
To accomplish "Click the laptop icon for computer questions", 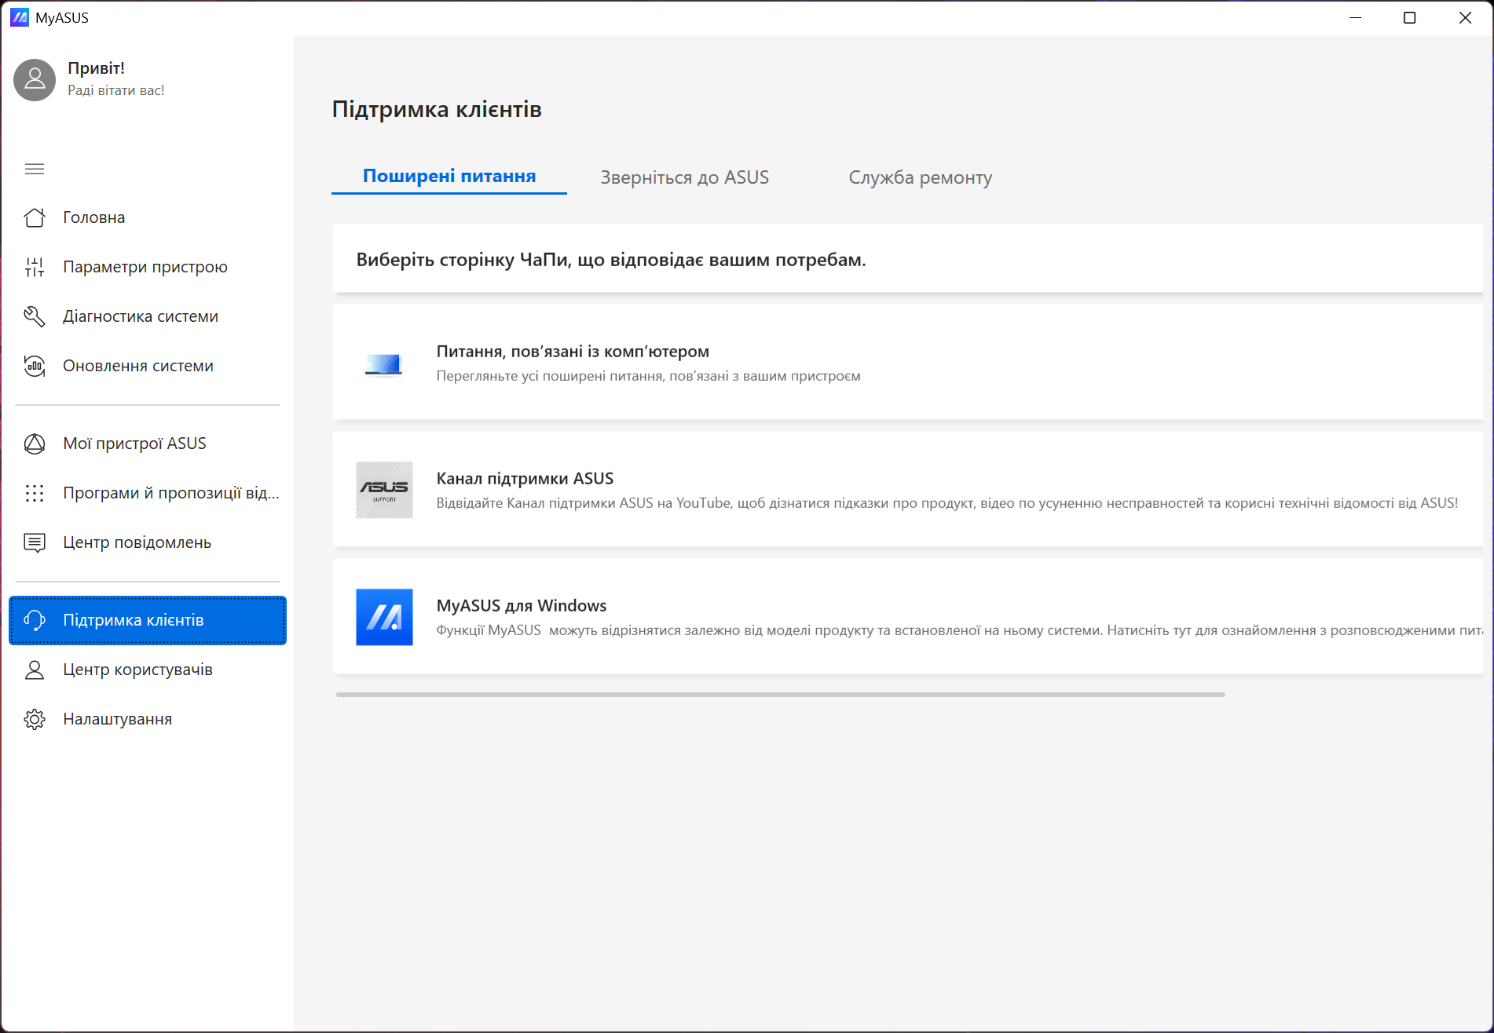I will click(x=384, y=364).
